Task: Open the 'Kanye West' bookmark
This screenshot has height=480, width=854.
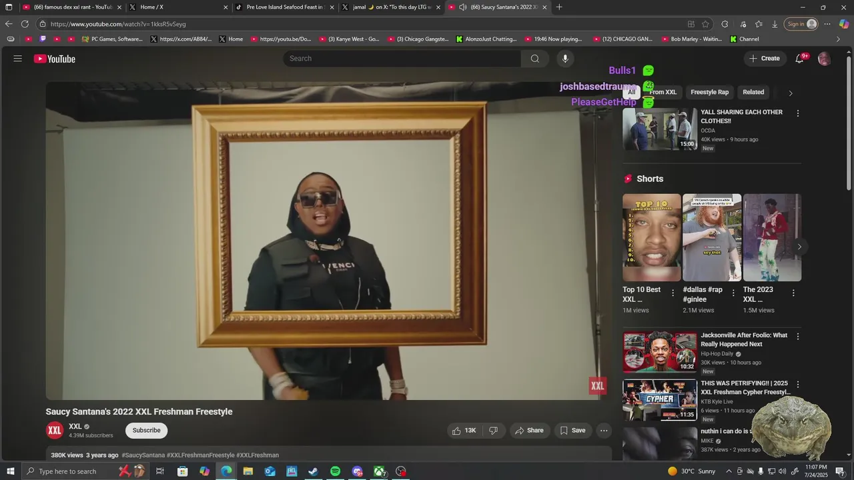Action: coord(349,39)
